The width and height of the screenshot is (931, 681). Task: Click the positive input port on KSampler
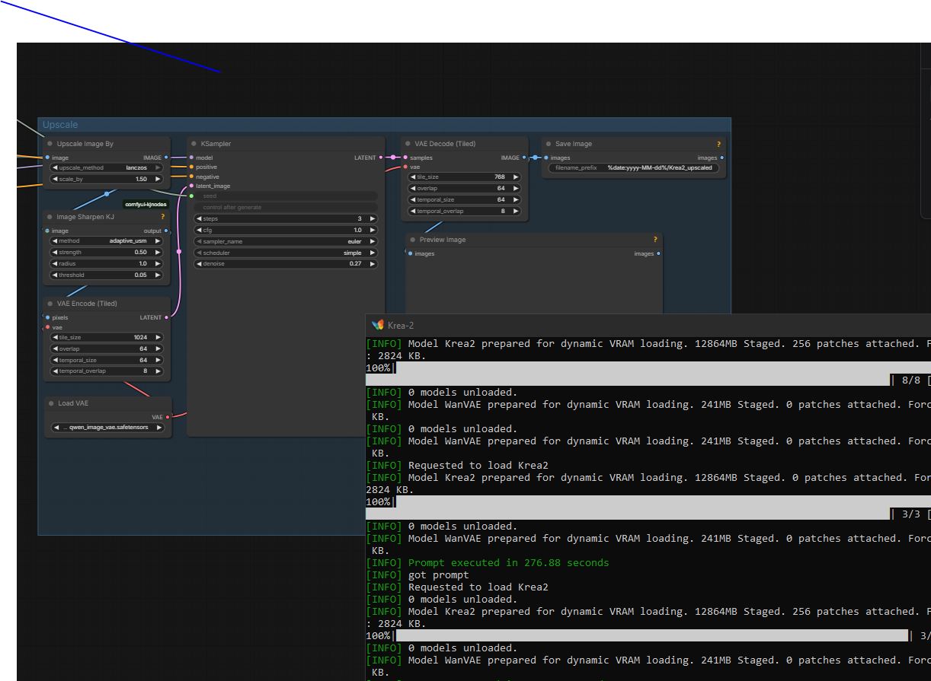pyautogui.click(x=191, y=167)
